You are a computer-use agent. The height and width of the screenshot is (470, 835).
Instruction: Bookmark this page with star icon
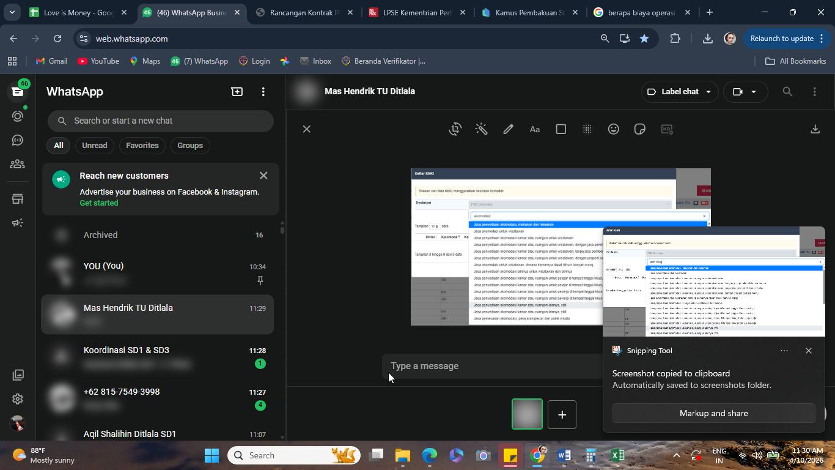644,39
